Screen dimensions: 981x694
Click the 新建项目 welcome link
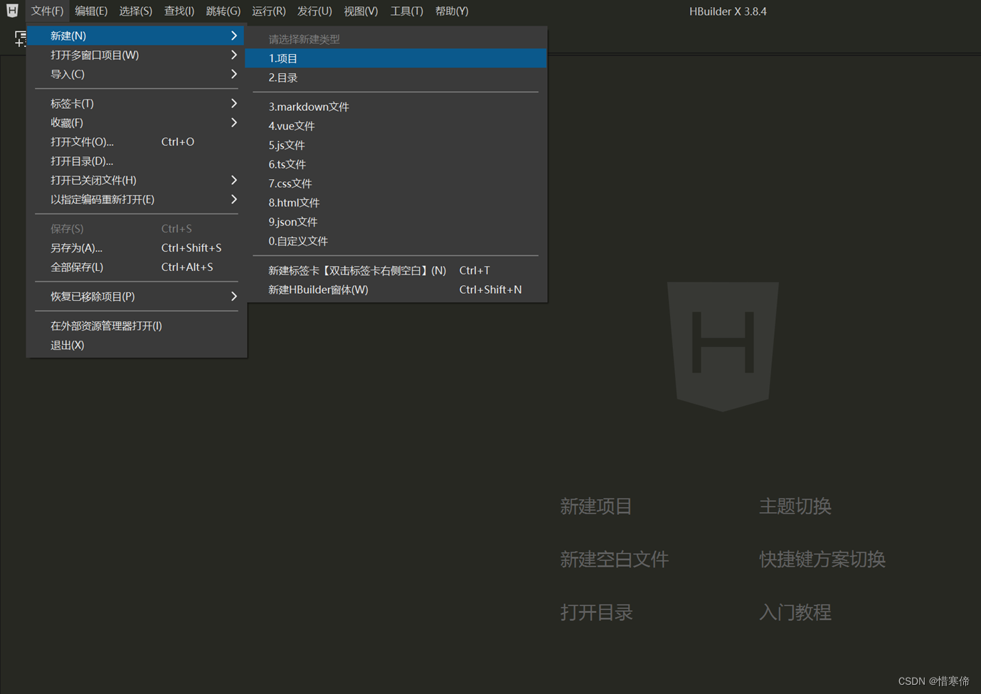click(596, 506)
